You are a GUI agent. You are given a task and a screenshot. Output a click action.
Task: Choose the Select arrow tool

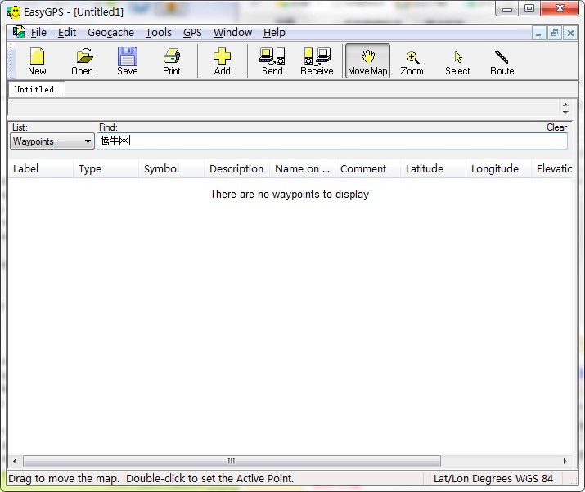pyautogui.click(x=457, y=61)
